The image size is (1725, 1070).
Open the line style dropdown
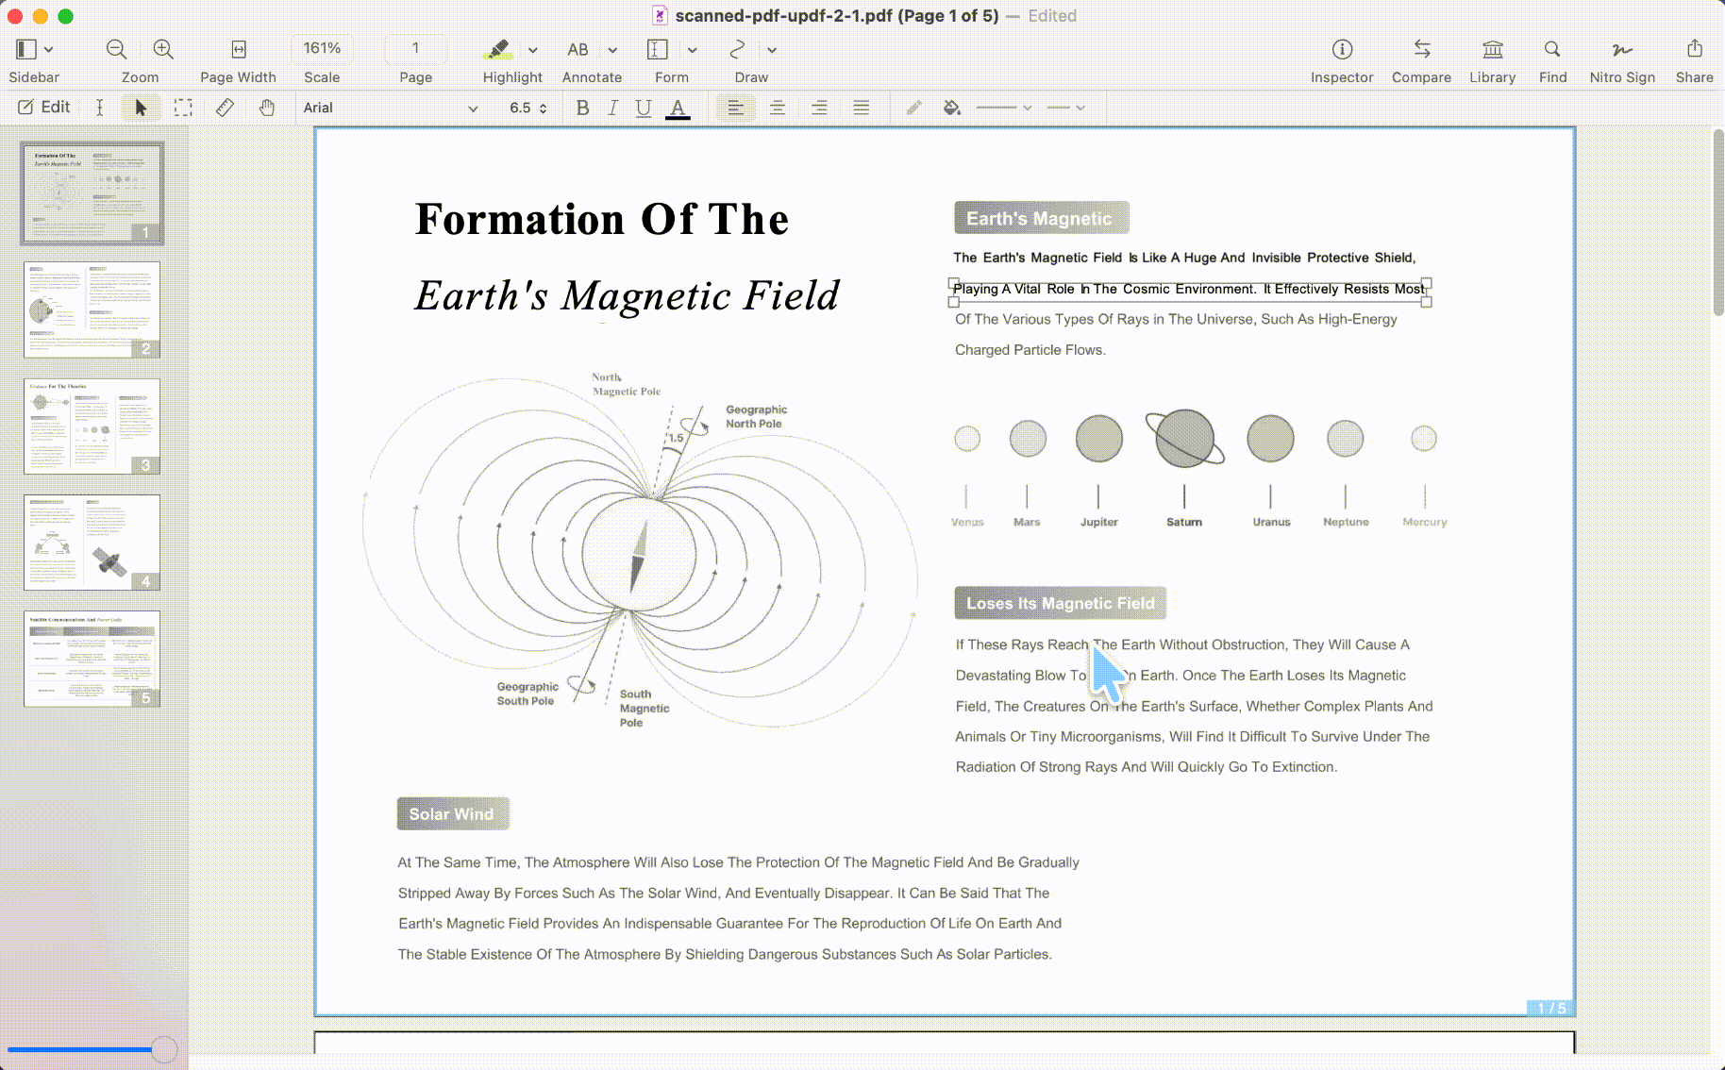click(x=1066, y=108)
